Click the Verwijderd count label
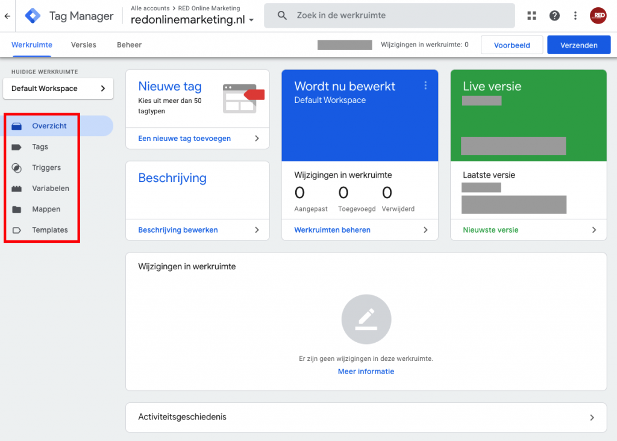617x441 pixels. pyautogui.click(x=398, y=209)
